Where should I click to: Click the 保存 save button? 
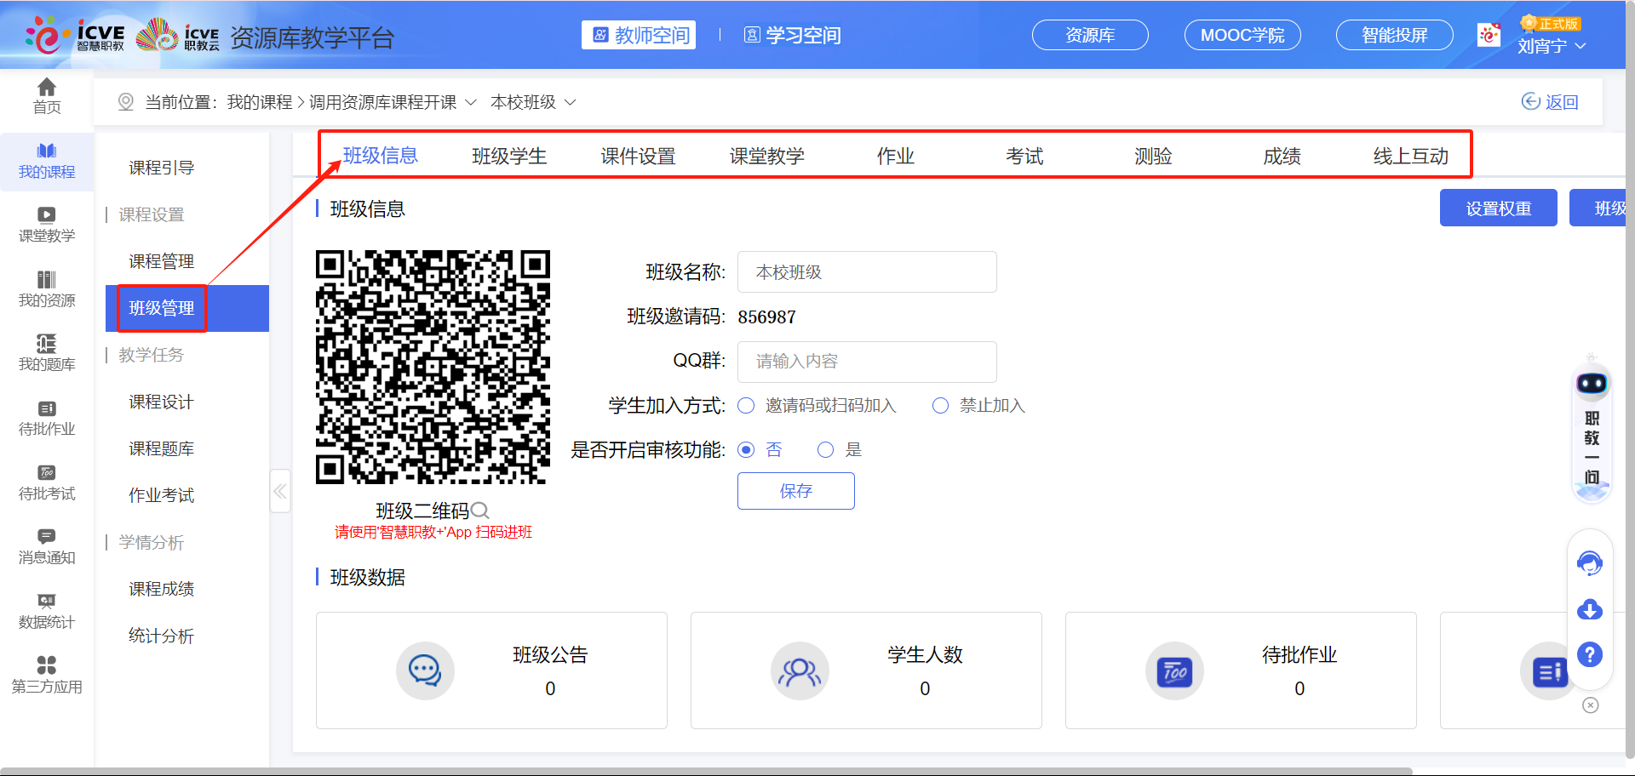click(795, 491)
